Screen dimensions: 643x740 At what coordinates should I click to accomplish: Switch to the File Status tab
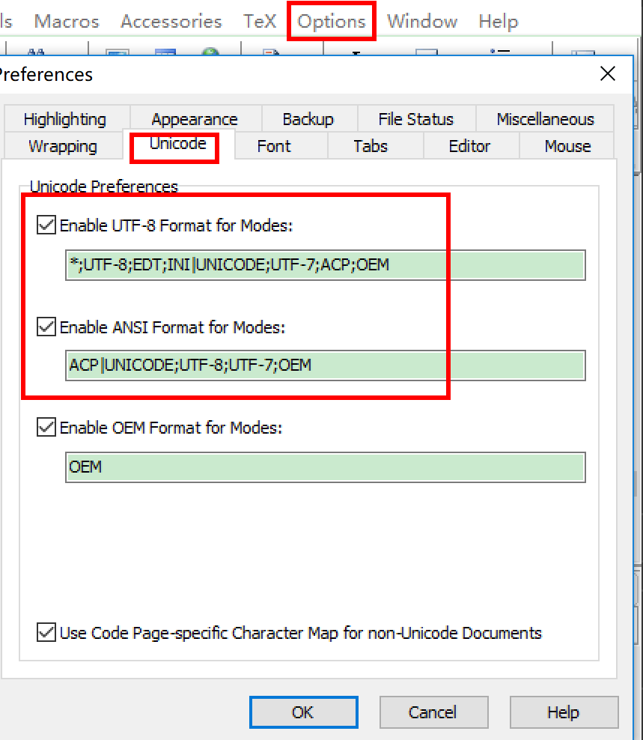coord(415,119)
